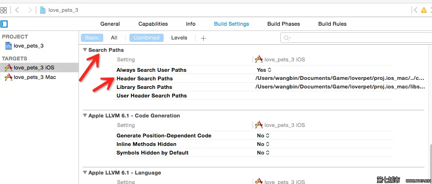Select the love_pets_3 Mac target
The image size is (432, 184).
click(x=30, y=77)
